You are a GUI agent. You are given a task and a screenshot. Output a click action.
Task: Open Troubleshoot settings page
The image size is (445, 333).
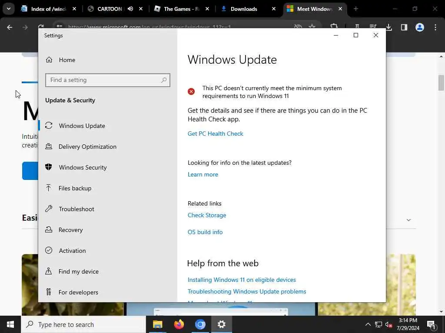[76, 209]
